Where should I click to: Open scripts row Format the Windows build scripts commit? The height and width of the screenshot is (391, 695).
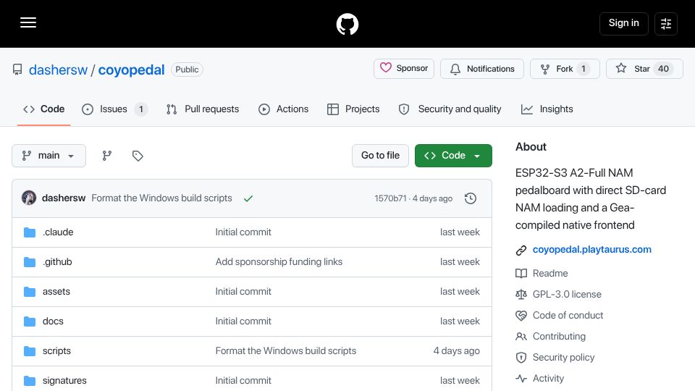click(286, 351)
